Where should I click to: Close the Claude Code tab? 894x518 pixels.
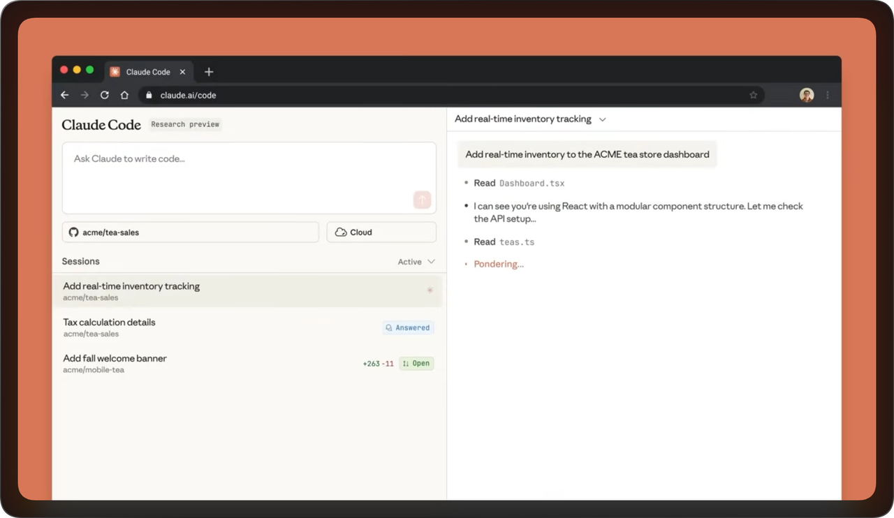pyautogui.click(x=183, y=72)
